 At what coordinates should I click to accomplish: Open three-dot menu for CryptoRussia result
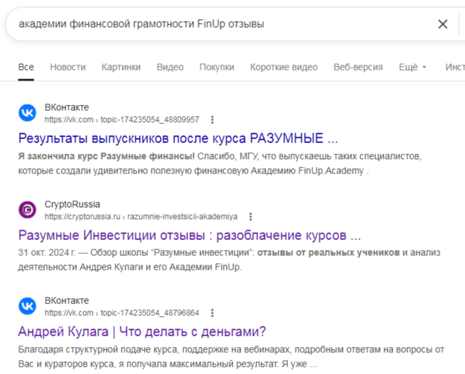[250, 216]
